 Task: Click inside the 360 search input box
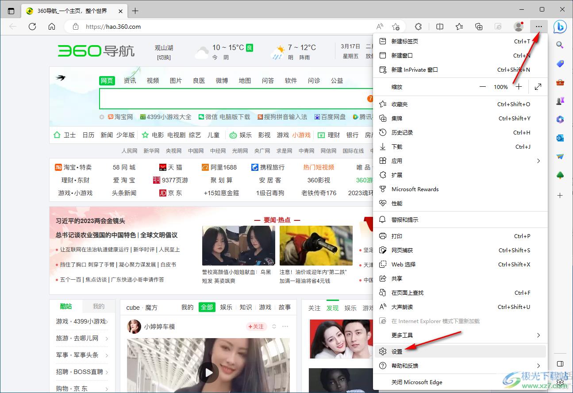237,98
